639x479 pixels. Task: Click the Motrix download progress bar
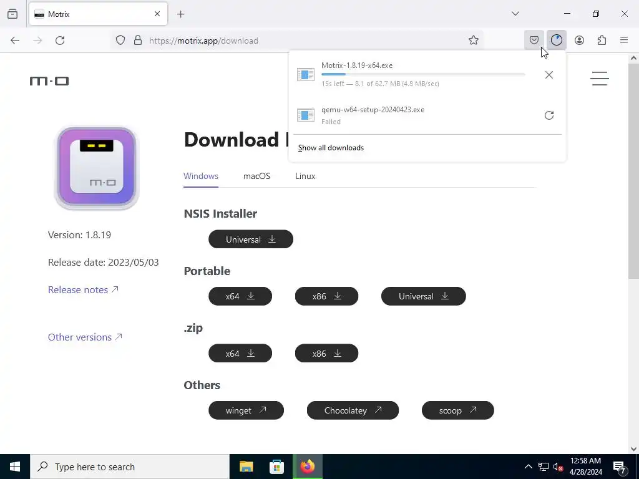(423, 74)
